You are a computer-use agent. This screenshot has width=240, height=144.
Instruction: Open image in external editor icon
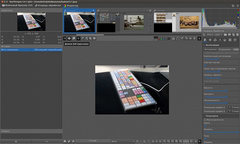pos(73,141)
